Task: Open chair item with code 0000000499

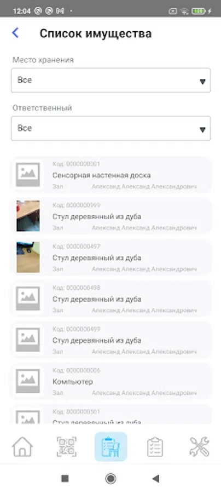Action: click(111, 340)
